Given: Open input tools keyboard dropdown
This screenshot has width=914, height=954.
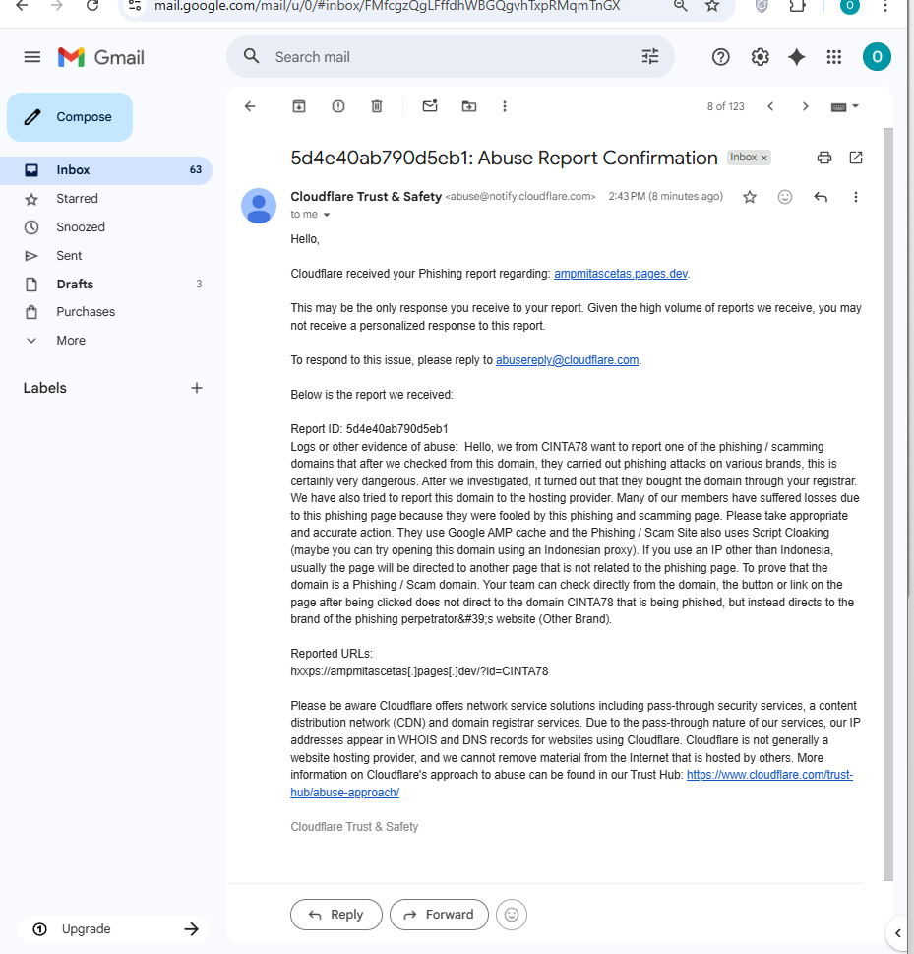Looking at the screenshot, I should coord(845,106).
